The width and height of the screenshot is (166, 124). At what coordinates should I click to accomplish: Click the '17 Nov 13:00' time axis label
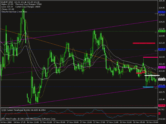(x=86, y=122)
